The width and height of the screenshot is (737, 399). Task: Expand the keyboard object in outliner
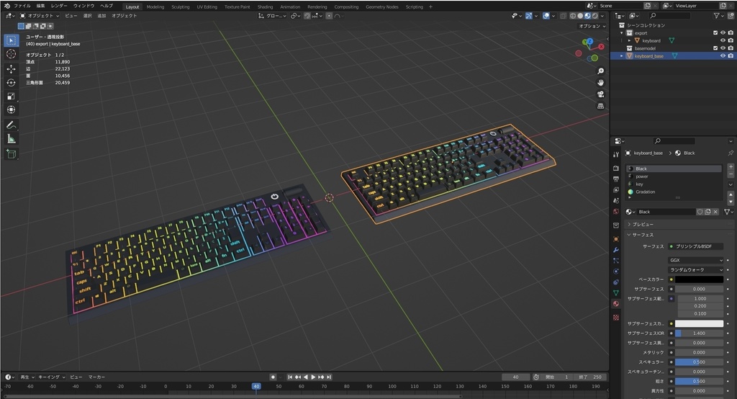(x=629, y=40)
